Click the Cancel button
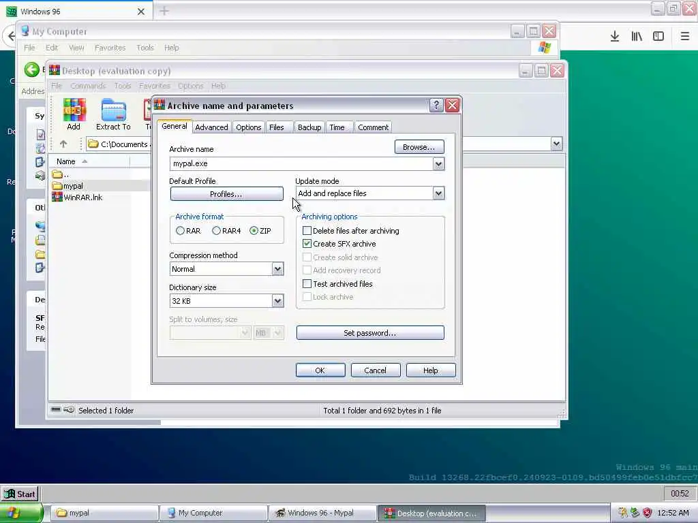The height and width of the screenshot is (523, 698). [376, 370]
